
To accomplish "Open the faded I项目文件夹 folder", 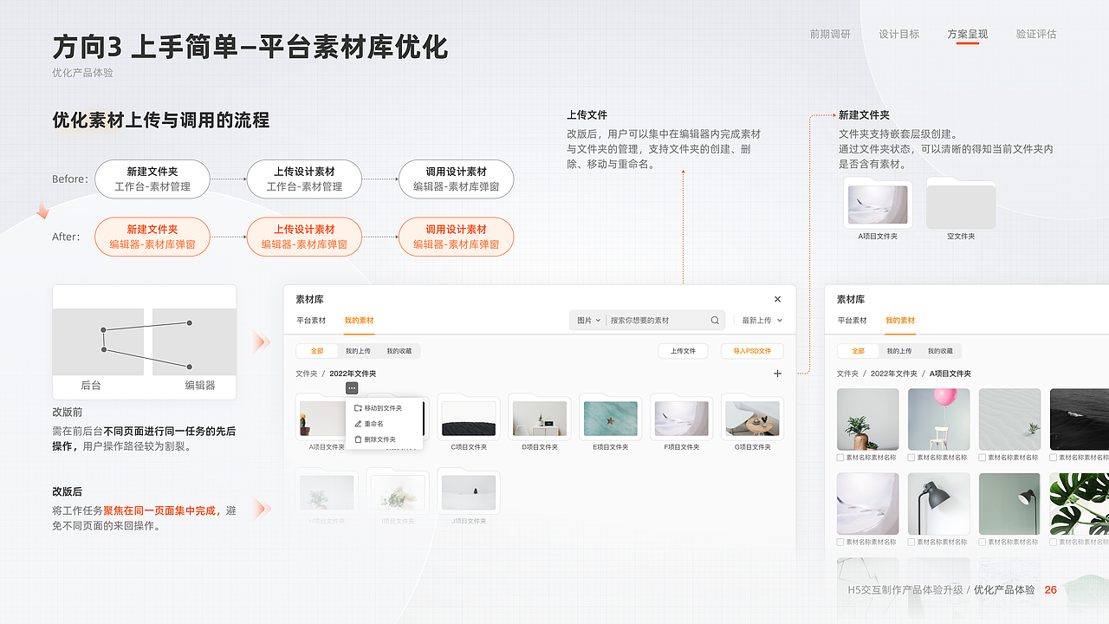I will pyautogui.click(x=398, y=491).
